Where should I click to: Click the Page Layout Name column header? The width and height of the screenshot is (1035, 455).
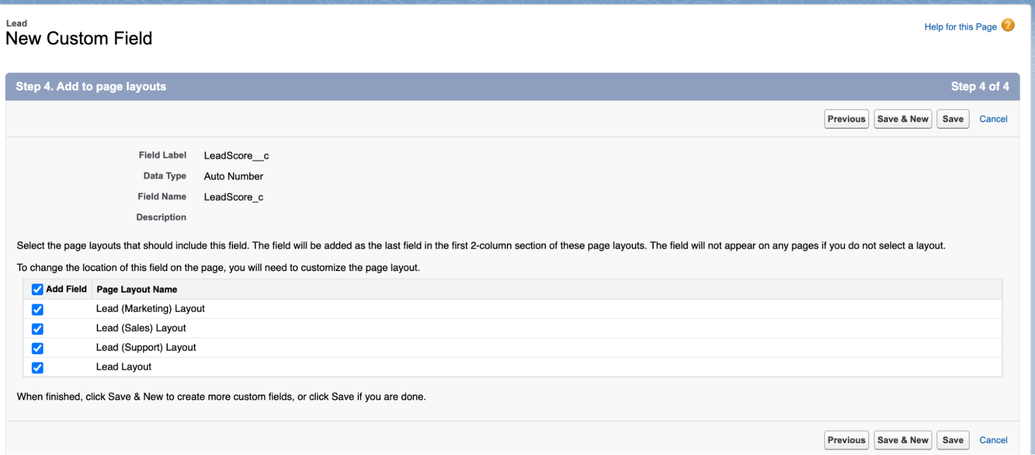click(x=137, y=290)
